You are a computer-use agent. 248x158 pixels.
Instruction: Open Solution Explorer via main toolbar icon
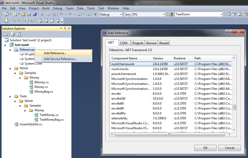228,14
